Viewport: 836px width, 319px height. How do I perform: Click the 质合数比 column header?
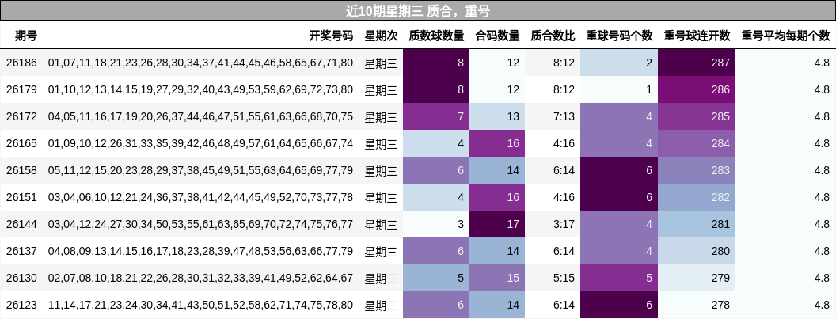553,36
